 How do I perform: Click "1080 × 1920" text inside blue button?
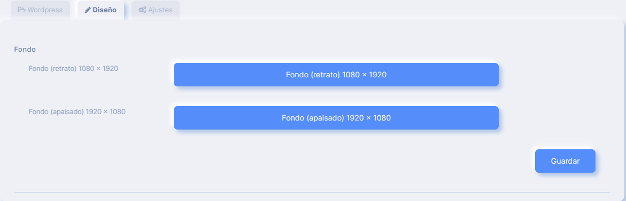[365, 75]
